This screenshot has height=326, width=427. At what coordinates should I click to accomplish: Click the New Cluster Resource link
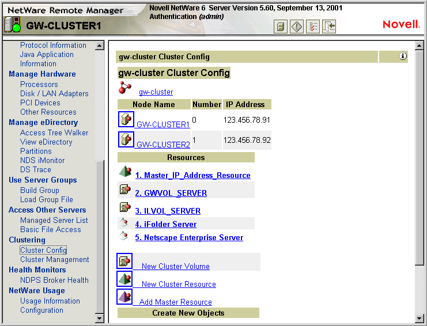(x=179, y=284)
